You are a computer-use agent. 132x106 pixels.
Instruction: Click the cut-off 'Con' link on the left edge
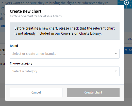[x=3, y=26]
